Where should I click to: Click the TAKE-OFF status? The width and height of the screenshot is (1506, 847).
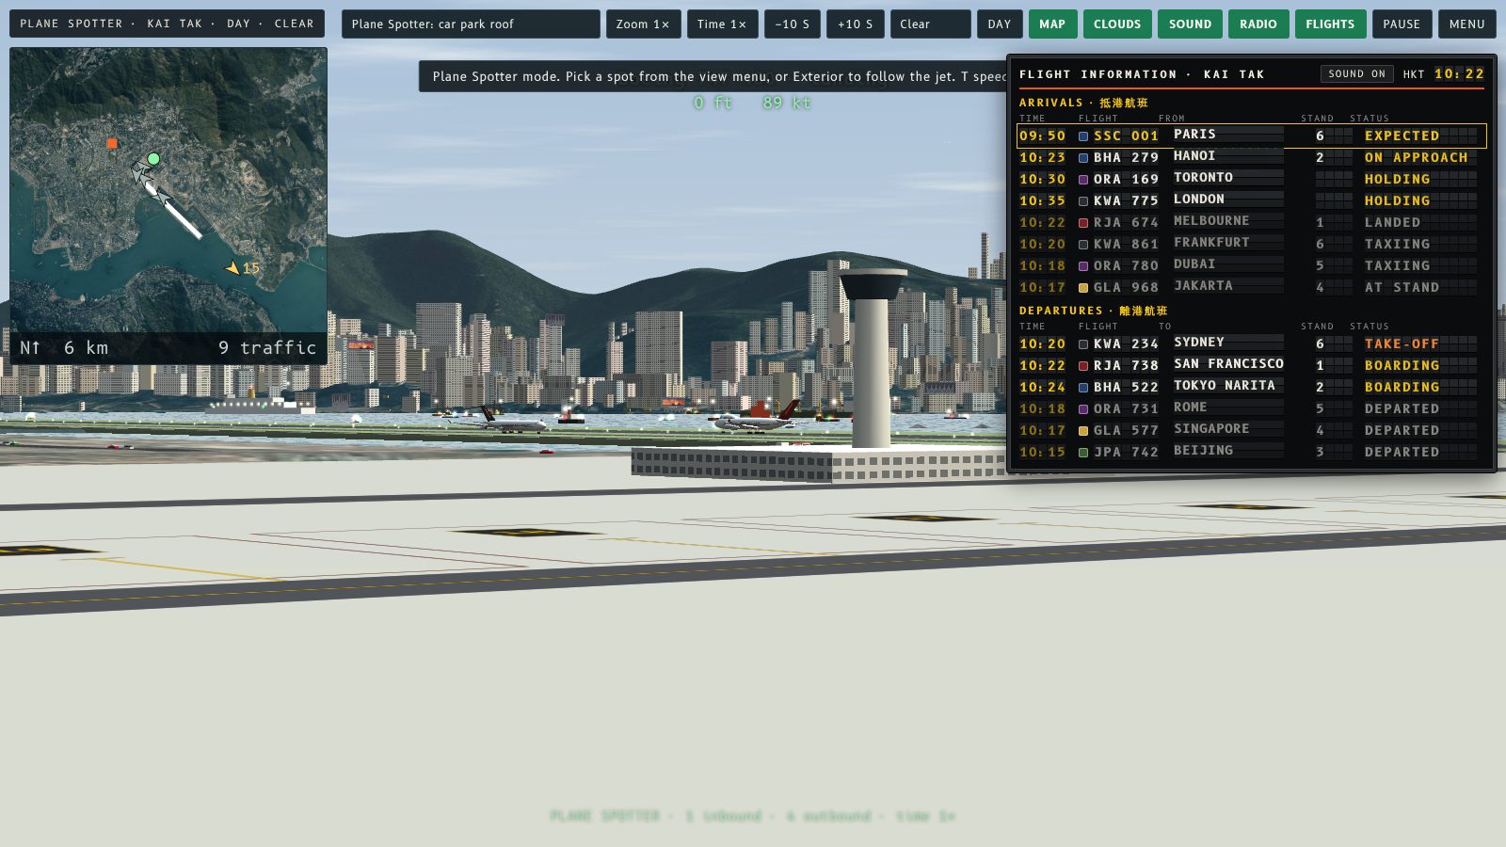tap(1402, 344)
